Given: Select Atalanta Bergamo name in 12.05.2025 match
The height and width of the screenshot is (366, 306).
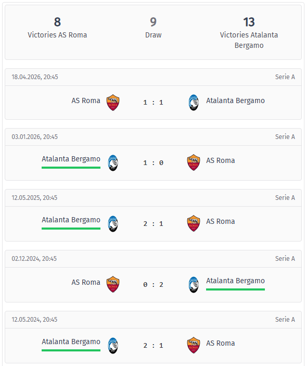Looking at the screenshot, I should 71,220.
